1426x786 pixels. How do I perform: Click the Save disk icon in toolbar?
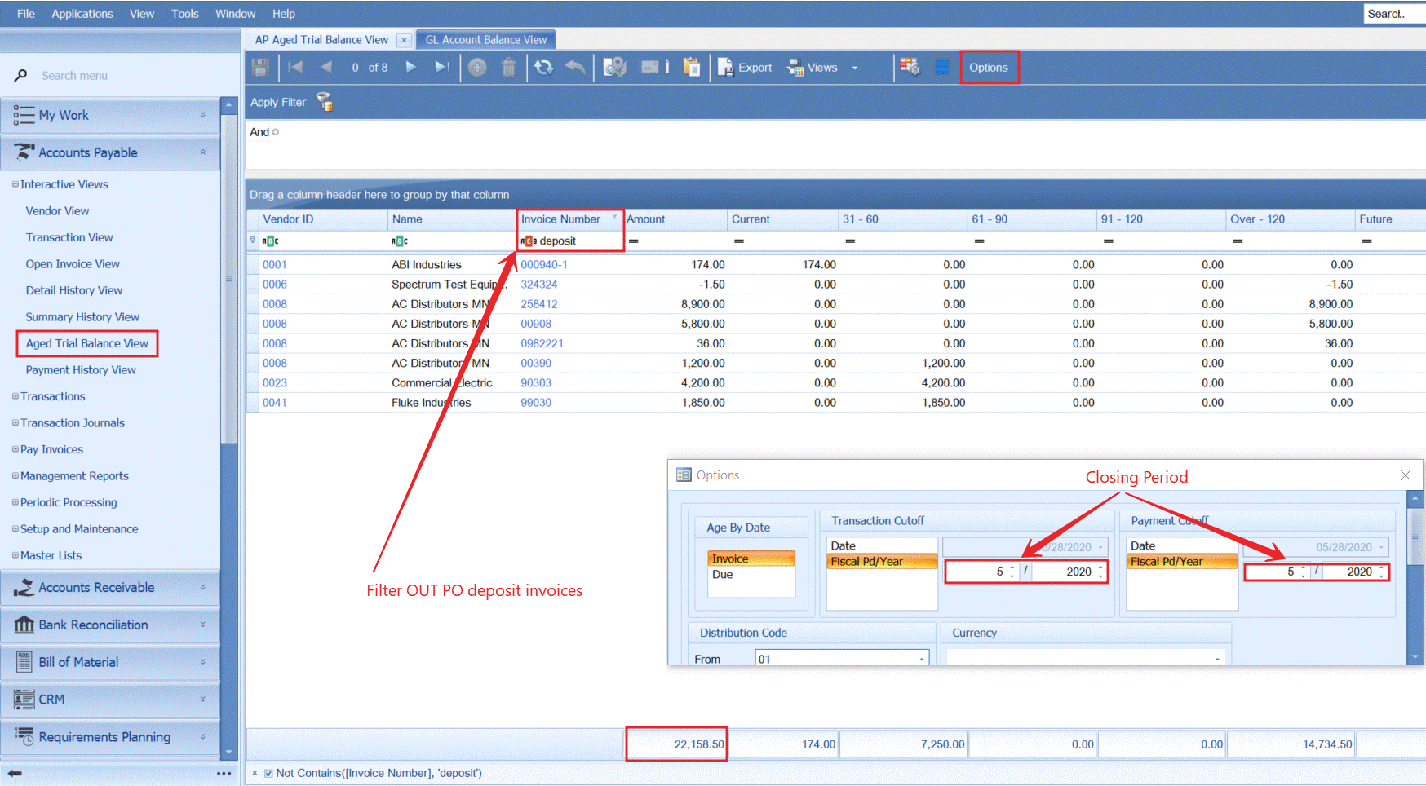260,68
